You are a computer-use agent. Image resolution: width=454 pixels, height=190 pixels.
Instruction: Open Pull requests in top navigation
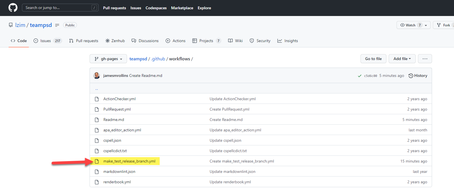point(114,8)
